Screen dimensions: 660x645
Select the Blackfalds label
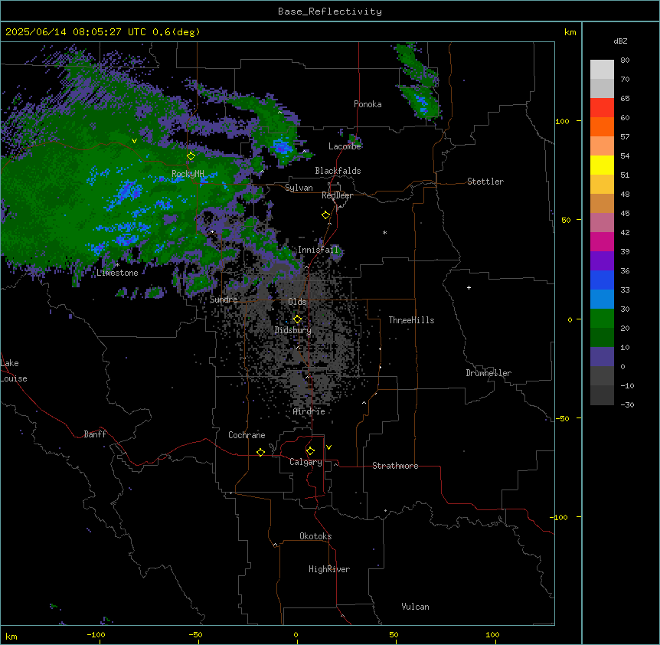coord(338,171)
